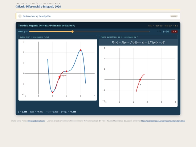Click the 'Punto p =' label

pyautogui.click(x=23, y=32)
